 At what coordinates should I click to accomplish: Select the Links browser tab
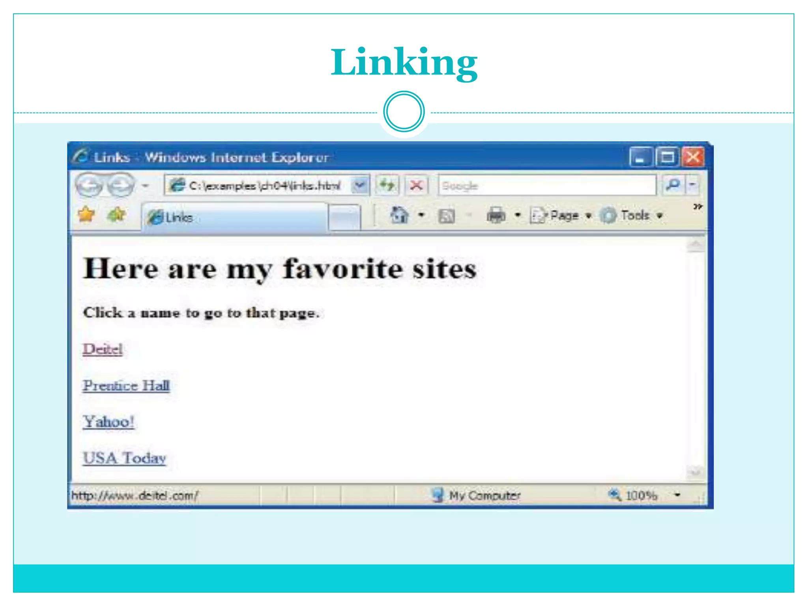(234, 217)
